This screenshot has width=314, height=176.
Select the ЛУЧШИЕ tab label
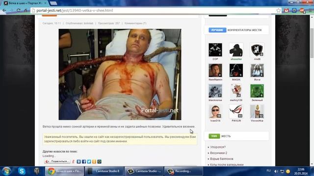[217, 30]
